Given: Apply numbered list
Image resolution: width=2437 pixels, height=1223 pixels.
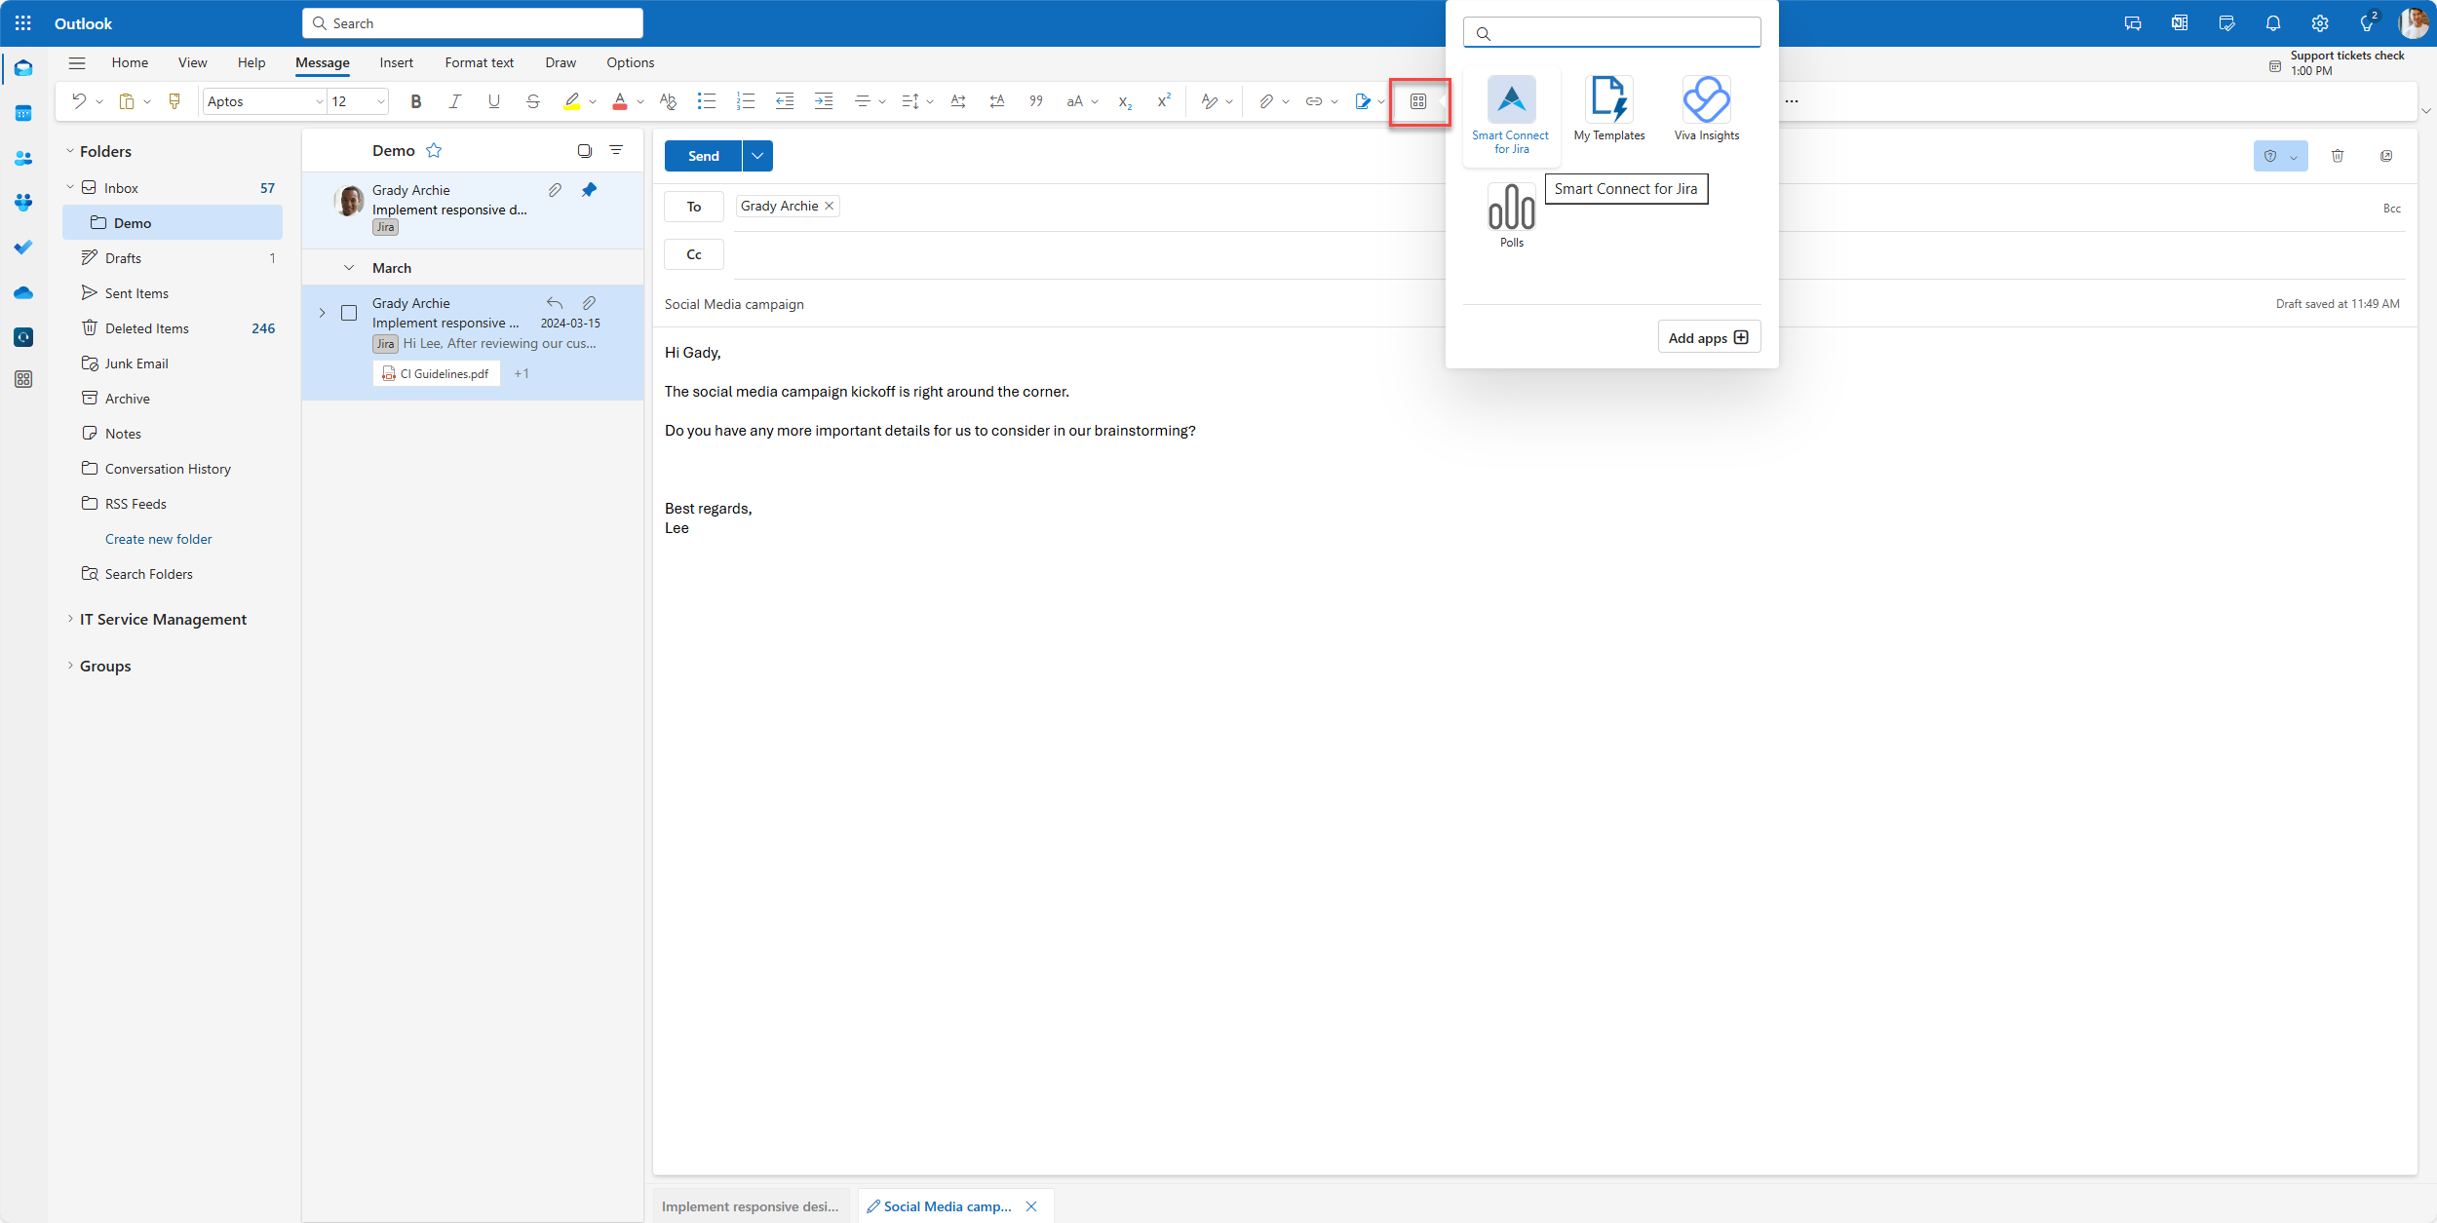Looking at the screenshot, I should tap(746, 101).
